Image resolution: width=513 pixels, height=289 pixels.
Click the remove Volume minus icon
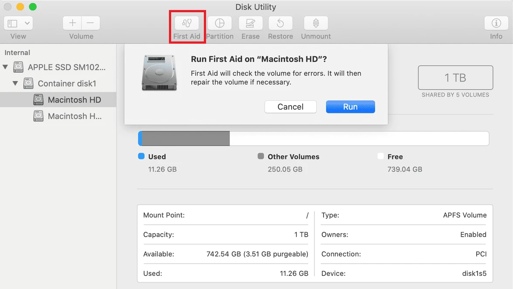point(90,23)
